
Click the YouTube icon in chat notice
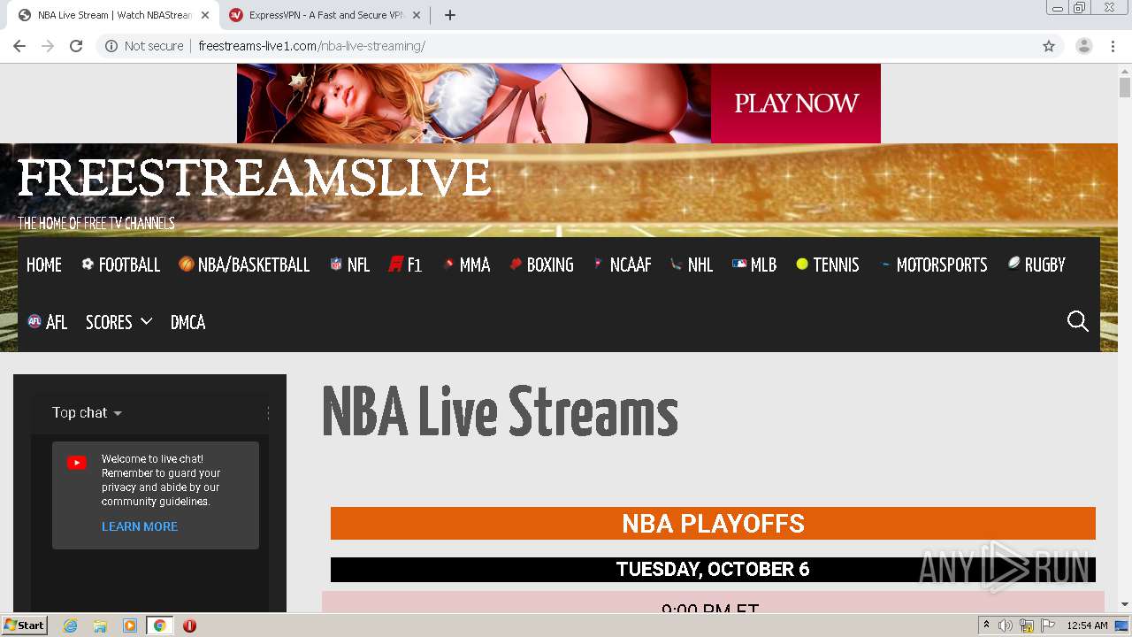pyautogui.click(x=77, y=463)
